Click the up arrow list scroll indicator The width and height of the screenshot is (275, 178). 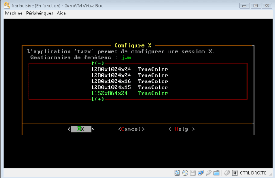point(97,63)
